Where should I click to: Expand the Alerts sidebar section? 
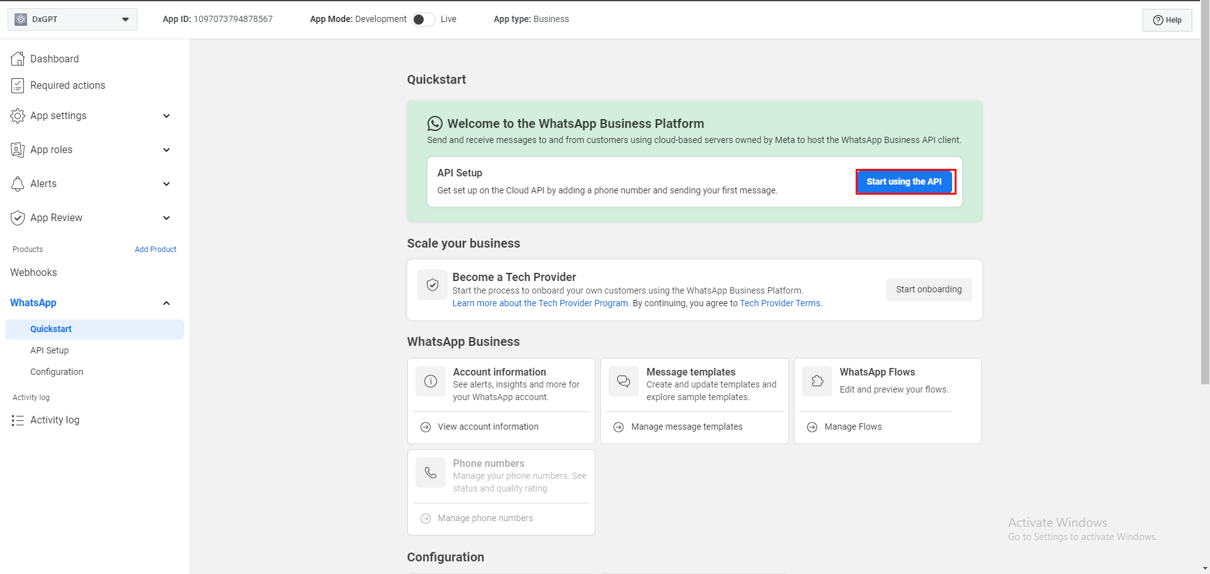coord(166,184)
